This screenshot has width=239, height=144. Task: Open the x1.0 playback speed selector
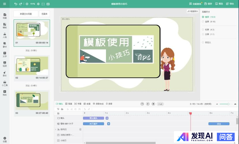[160, 104]
